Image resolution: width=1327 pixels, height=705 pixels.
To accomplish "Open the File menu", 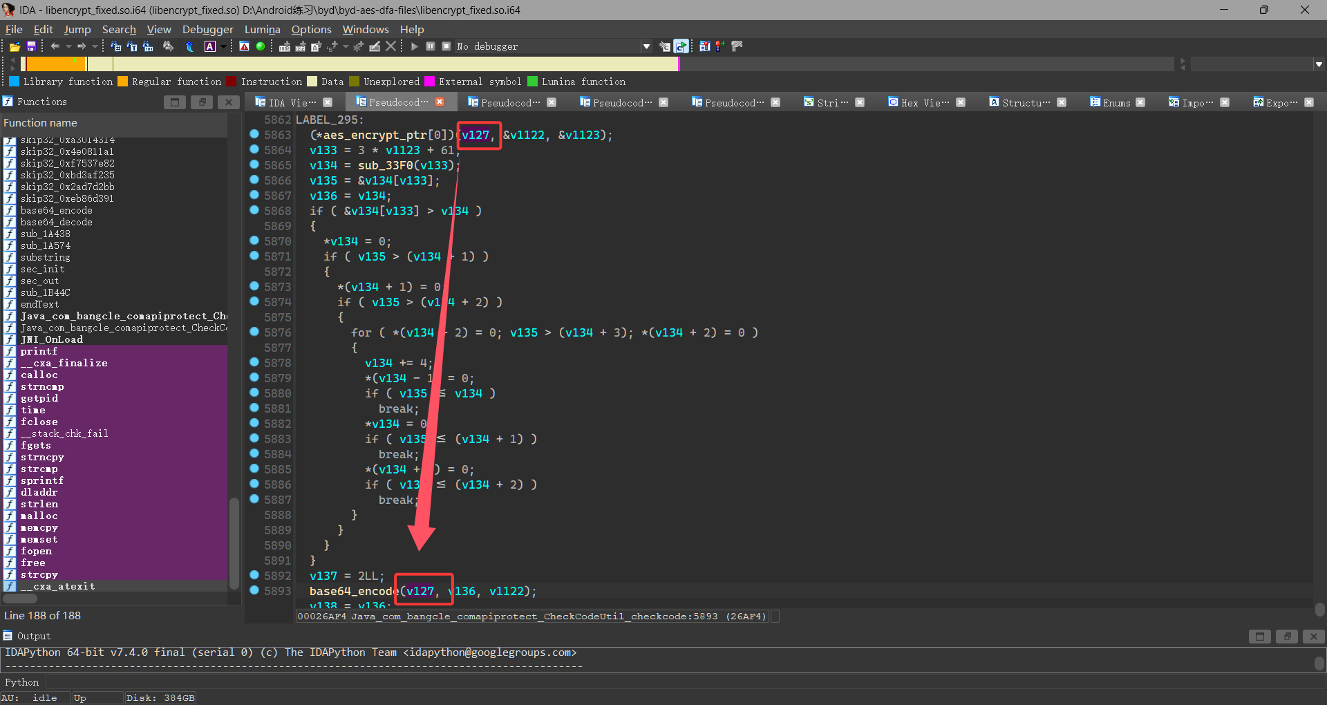I will (14, 29).
